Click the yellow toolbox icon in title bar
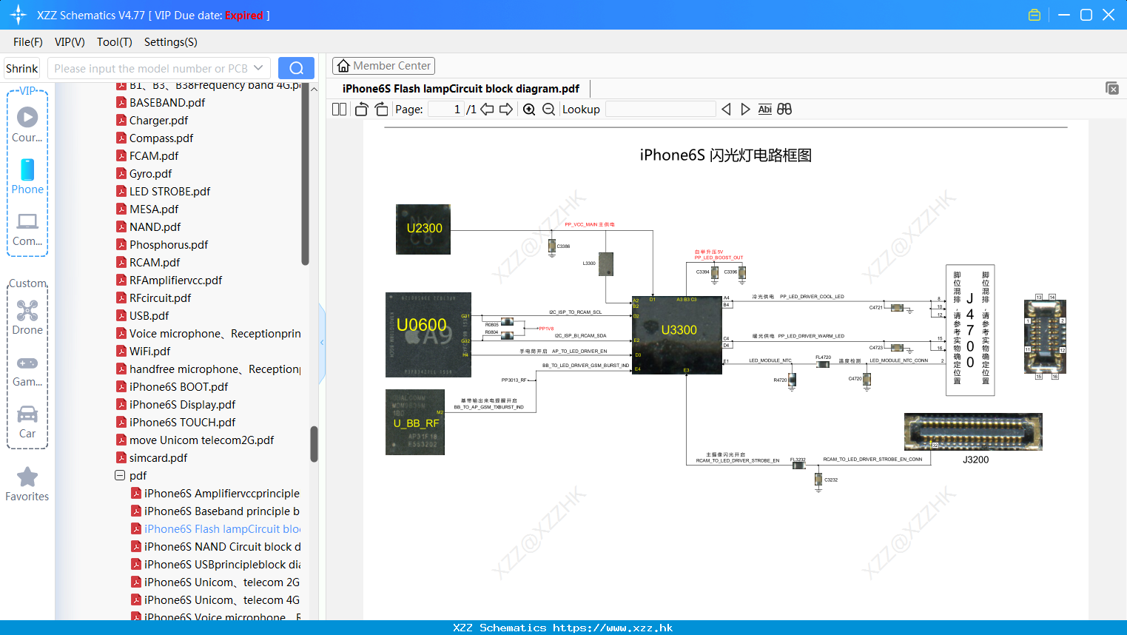 pos(1035,15)
